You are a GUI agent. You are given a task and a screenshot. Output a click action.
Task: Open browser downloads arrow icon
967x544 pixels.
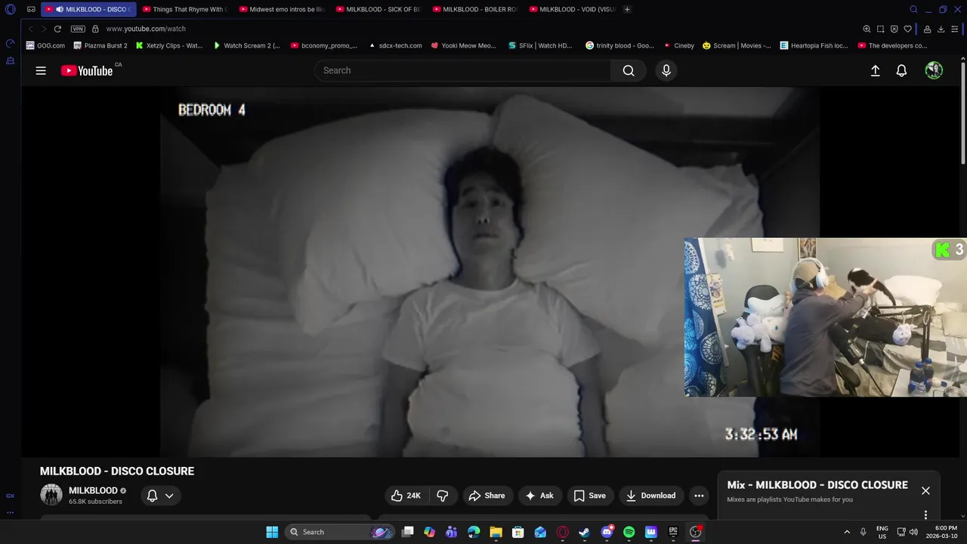click(x=941, y=29)
